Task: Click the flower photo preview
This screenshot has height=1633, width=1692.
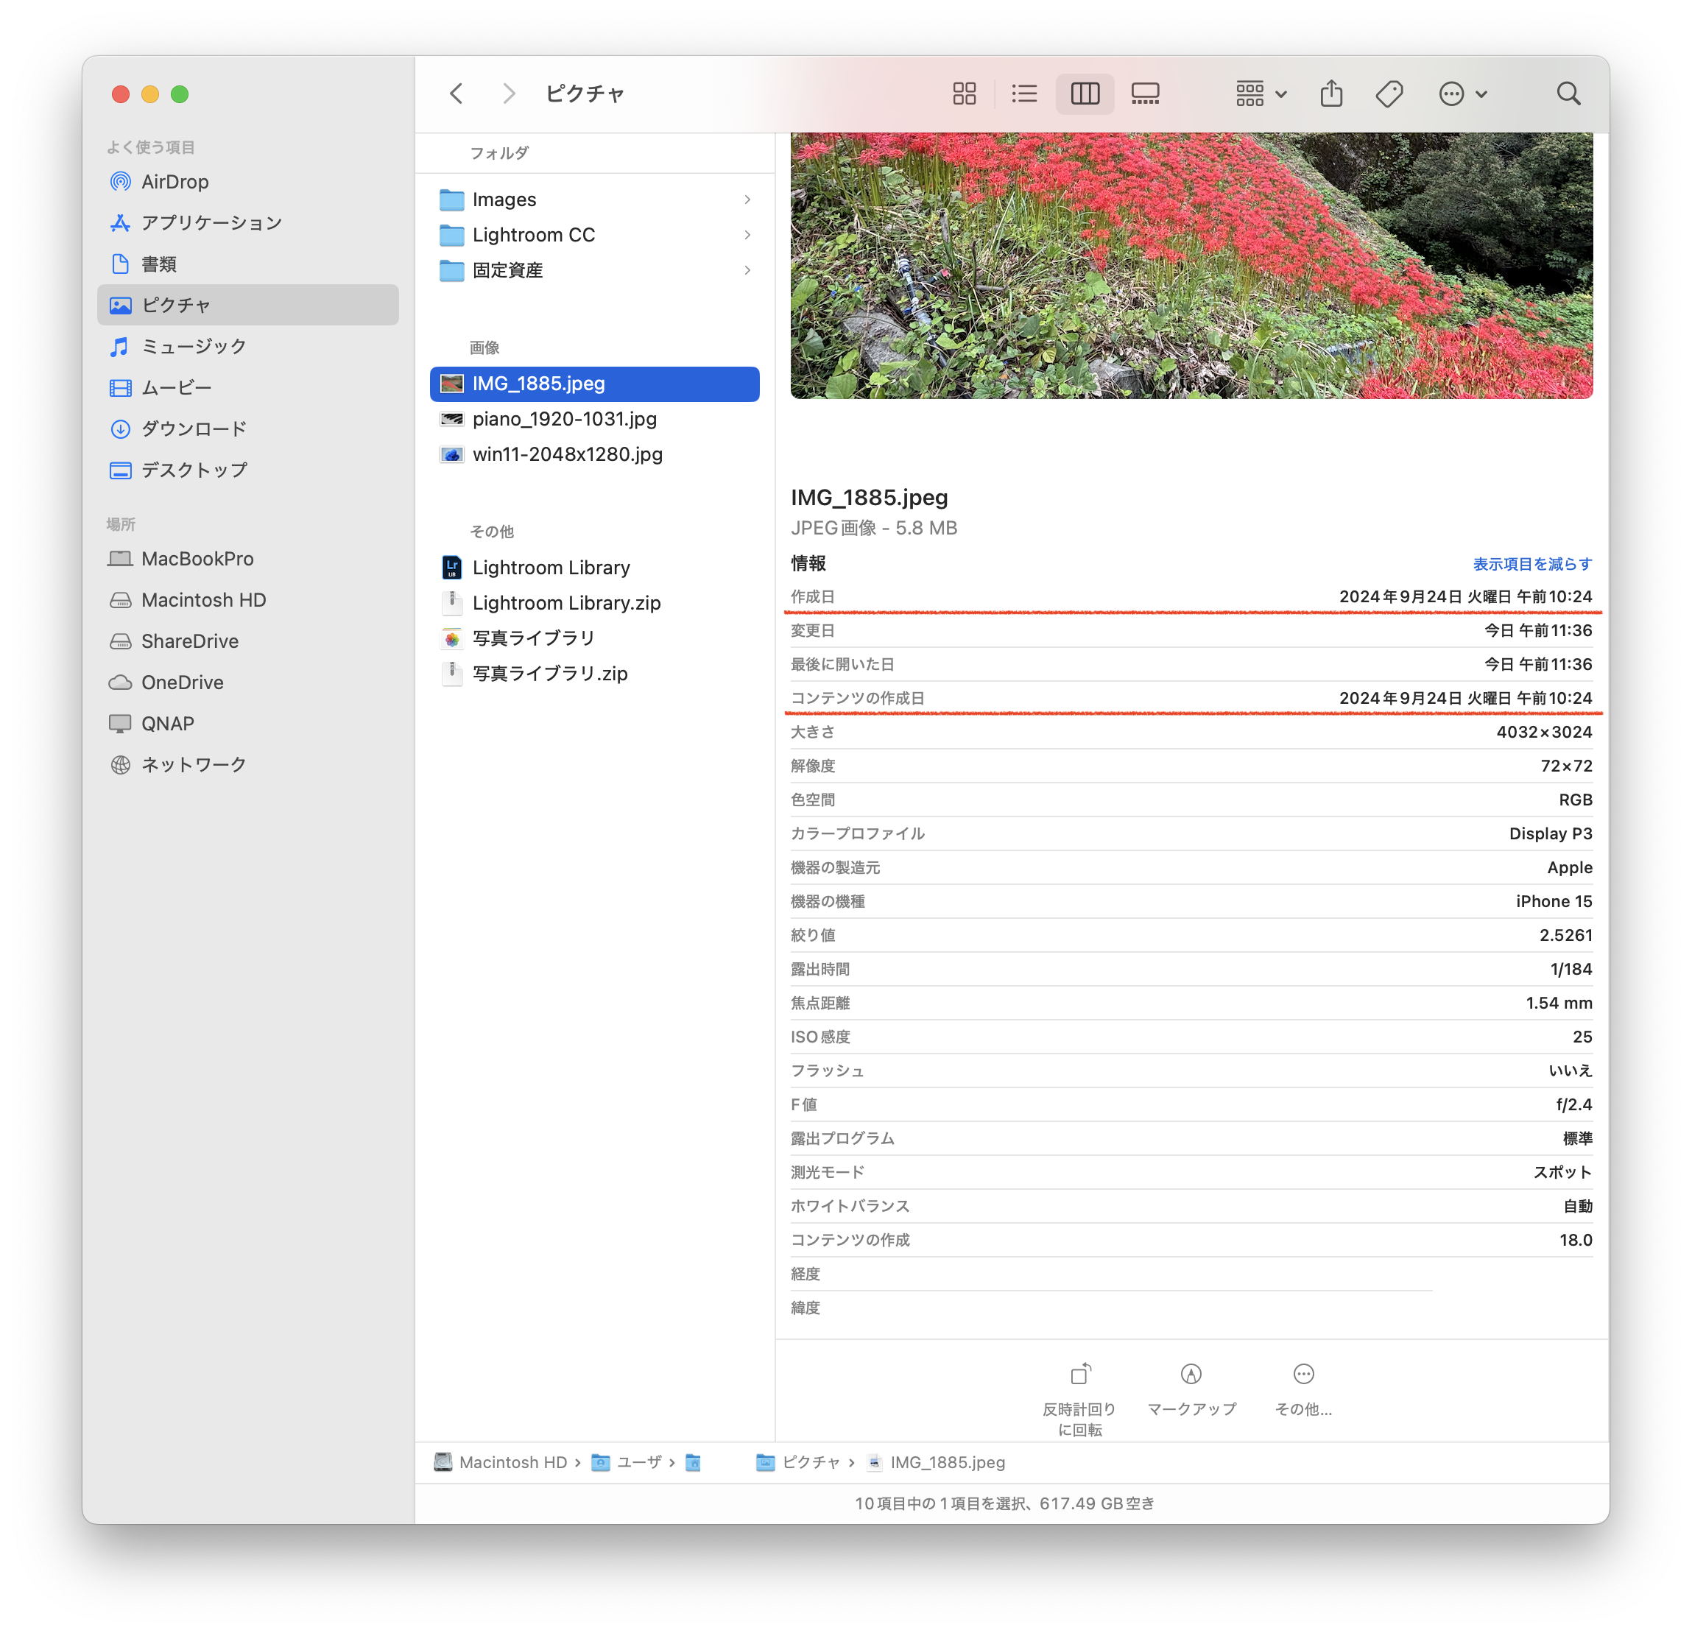Action: coord(1191,265)
